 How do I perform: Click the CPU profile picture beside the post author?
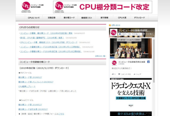114,63
